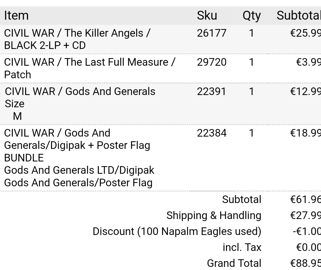Click the Discount (100 Napalm Eagles used) label
This screenshot has width=321, height=270.
pyautogui.click(x=177, y=232)
